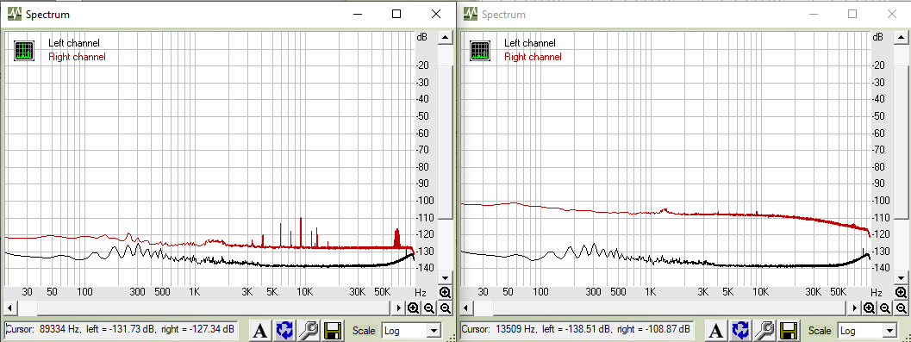
Task: Click 'Right channel' legend label in left Spectrum window
Action: coord(78,57)
